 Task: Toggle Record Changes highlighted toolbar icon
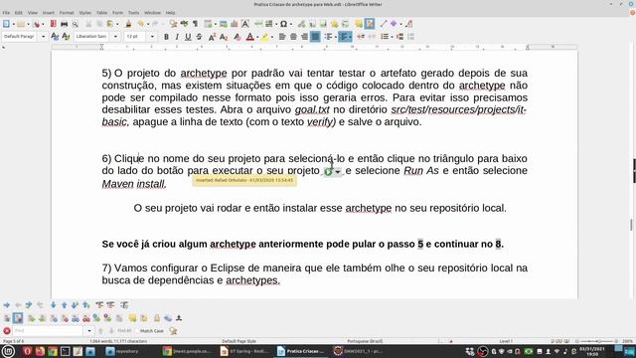point(370,24)
